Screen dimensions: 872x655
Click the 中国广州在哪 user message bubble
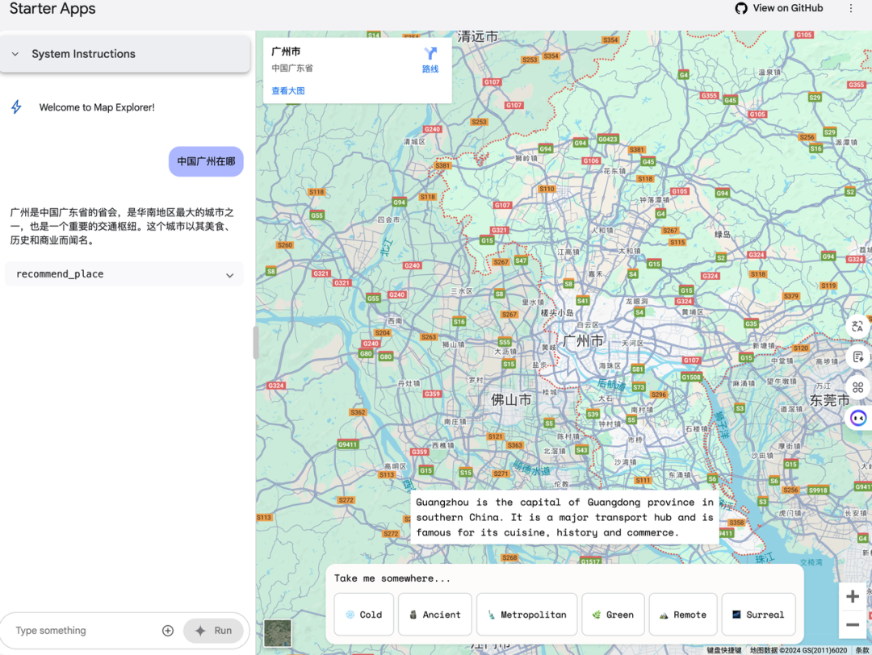tap(206, 161)
